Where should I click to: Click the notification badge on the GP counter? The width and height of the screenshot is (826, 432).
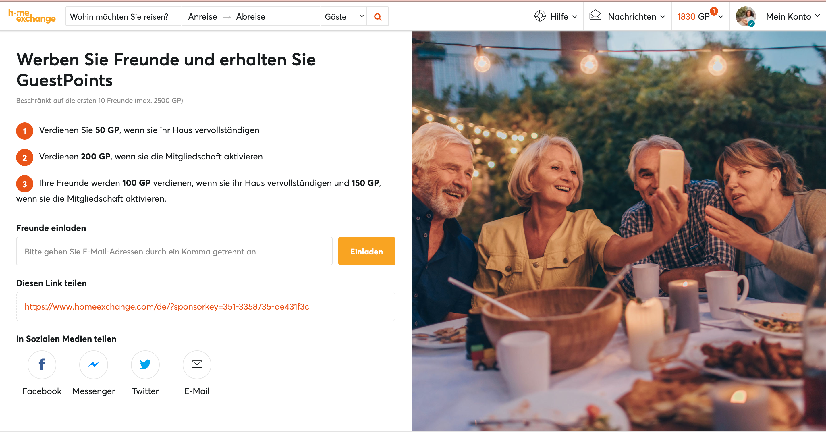[713, 11]
